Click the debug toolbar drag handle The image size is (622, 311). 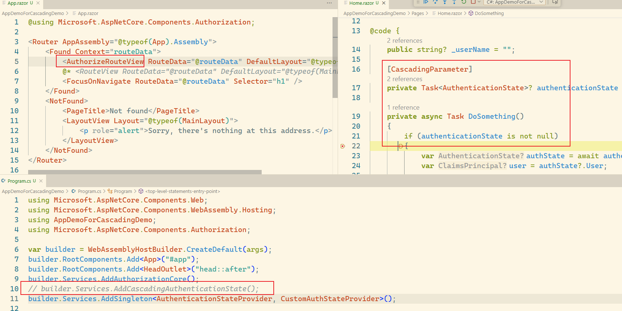(x=418, y=2)
